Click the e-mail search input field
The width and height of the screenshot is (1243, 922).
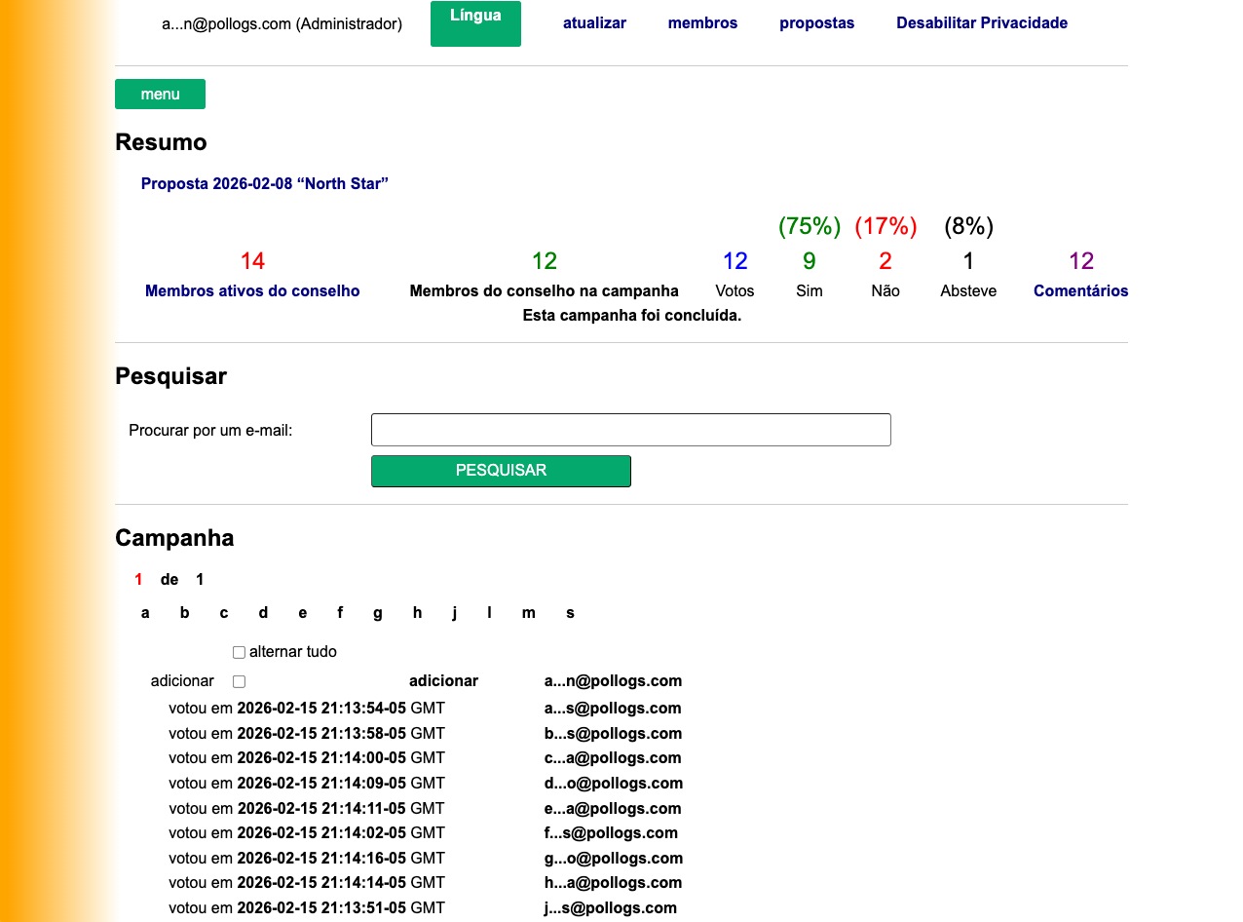pos(630,430)
